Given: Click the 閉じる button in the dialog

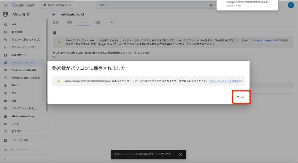Looking at the screenshot, I should 241,97.
